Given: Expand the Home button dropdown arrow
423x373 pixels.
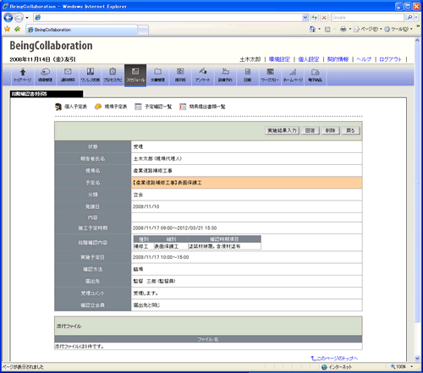Looking at the screenshot, I should [319, 29].
